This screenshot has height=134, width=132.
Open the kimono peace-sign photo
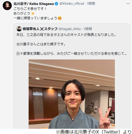coord(72,94)
